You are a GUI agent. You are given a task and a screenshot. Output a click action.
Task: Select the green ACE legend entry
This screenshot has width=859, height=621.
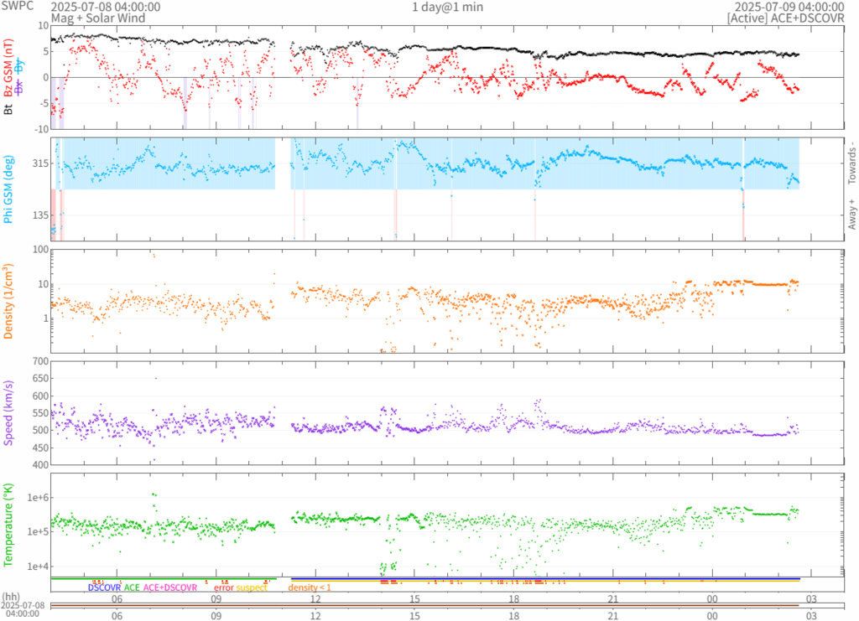[x=132, y=588]
